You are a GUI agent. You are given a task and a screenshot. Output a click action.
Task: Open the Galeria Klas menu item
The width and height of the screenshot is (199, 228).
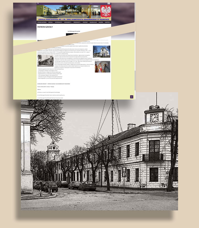93,22
